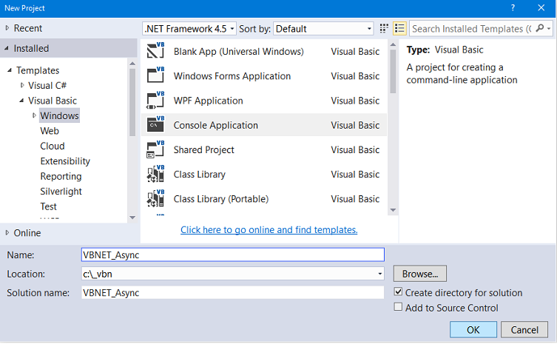Expand the Online section
This screenshot has width=557, height=344.
(x=7, y=233)
